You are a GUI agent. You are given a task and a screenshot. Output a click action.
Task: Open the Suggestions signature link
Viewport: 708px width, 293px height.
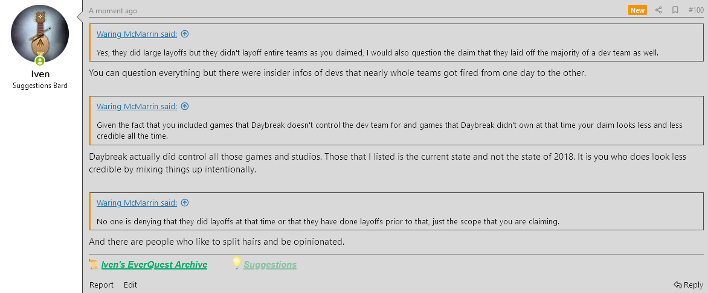(270, 265)
